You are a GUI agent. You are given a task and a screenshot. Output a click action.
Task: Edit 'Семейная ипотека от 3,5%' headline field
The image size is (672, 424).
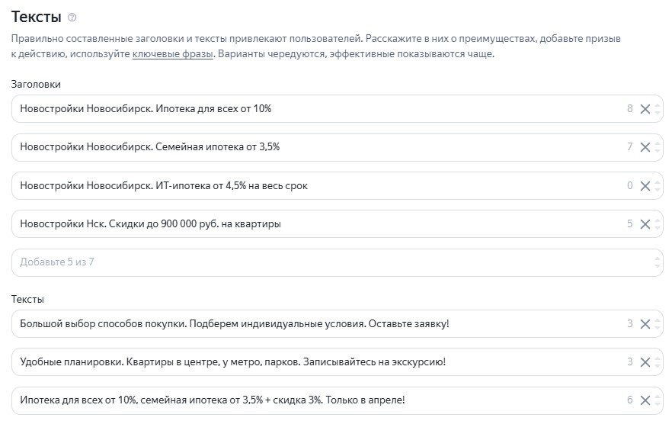pos(337,147)
